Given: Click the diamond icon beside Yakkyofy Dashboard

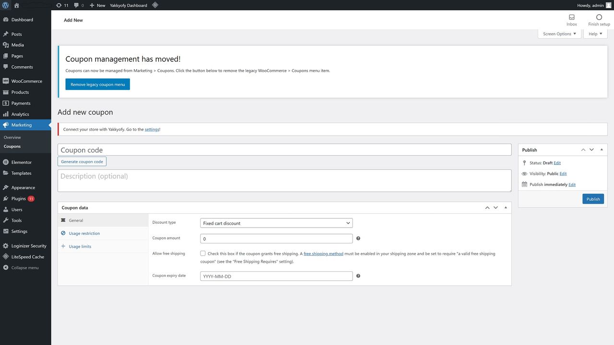Looking at the screenshot, I should pos(155,5).
